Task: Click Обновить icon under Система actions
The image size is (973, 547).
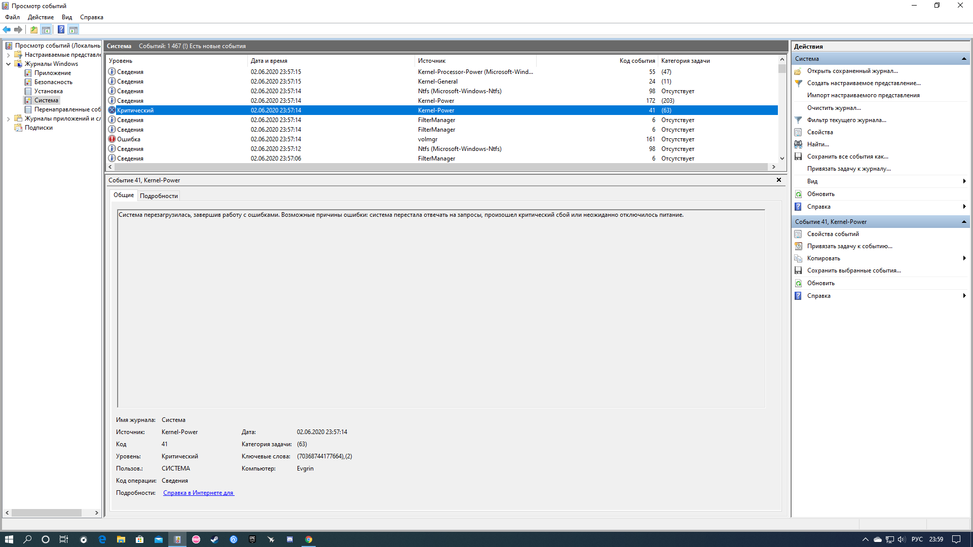Action: coord(798,194)
